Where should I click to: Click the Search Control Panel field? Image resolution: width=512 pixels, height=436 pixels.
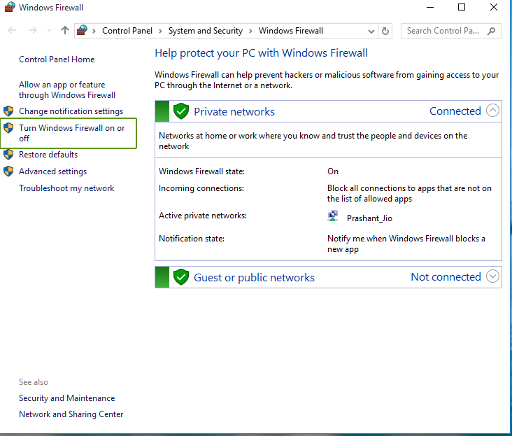450,31
